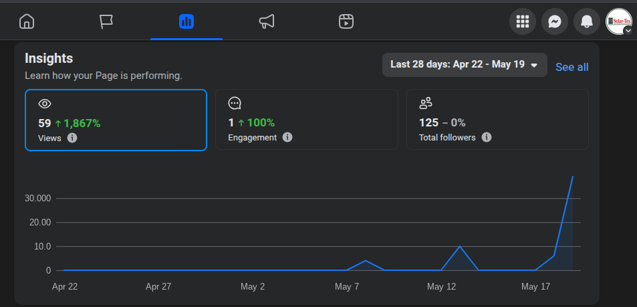Screen dimensions: 637x307
Task: Open the Solar-Tex profile avatar menu
Action: 619,21
